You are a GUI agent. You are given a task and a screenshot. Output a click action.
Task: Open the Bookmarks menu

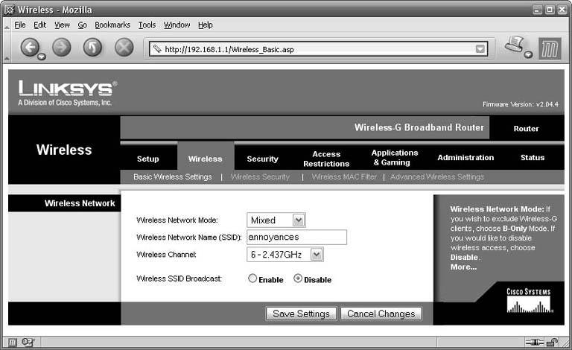coord(112,25)
